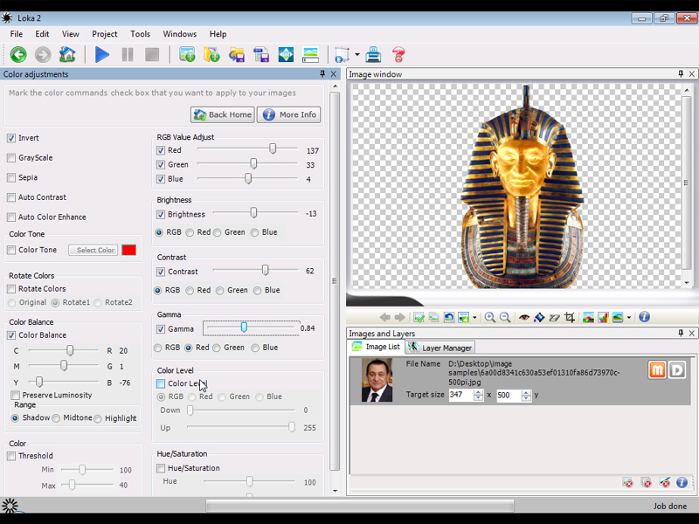
Task: Click the add folder icon with green plus
Action: [x=211, y=55]
